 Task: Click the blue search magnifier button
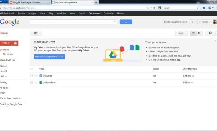pyautogui.click(x=126, y=22)
